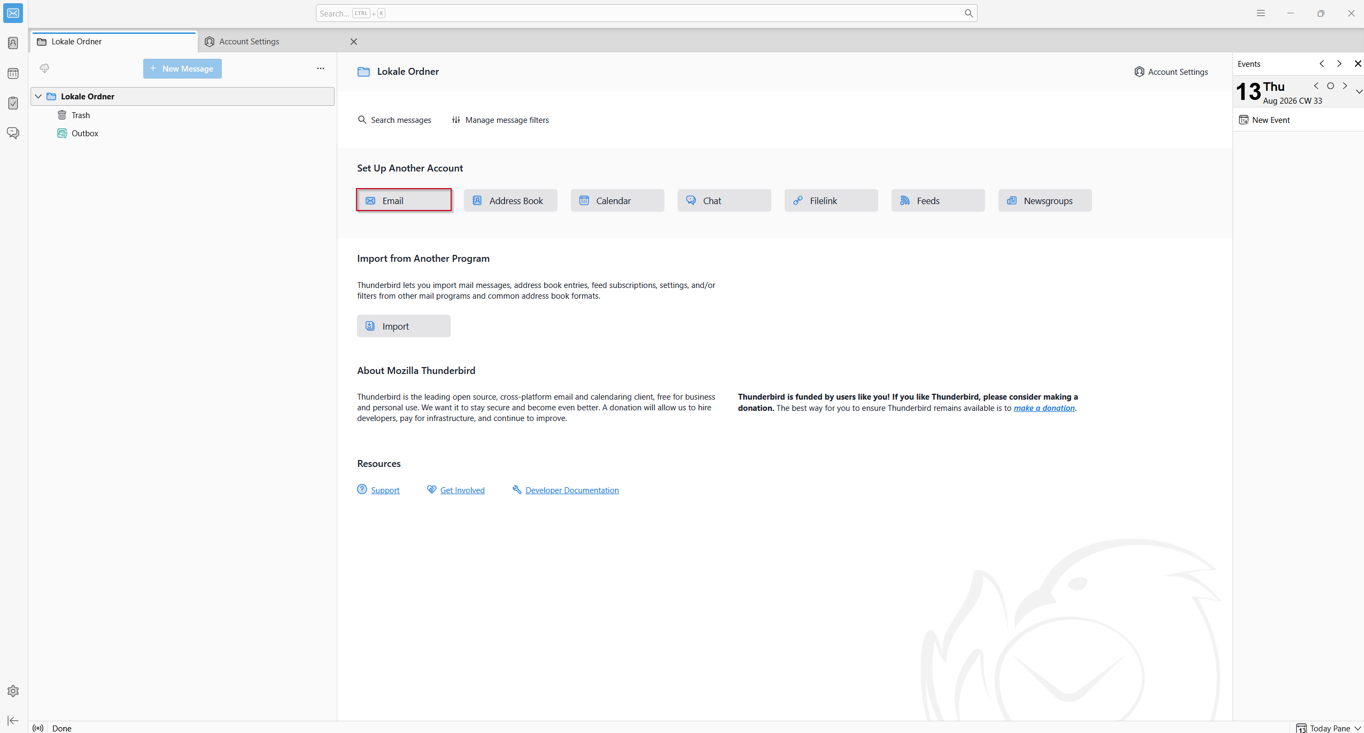The width and height of the screenshot is (1364, 733).
Task: Set up a Feeds account
Action: [x=938, y=200]
